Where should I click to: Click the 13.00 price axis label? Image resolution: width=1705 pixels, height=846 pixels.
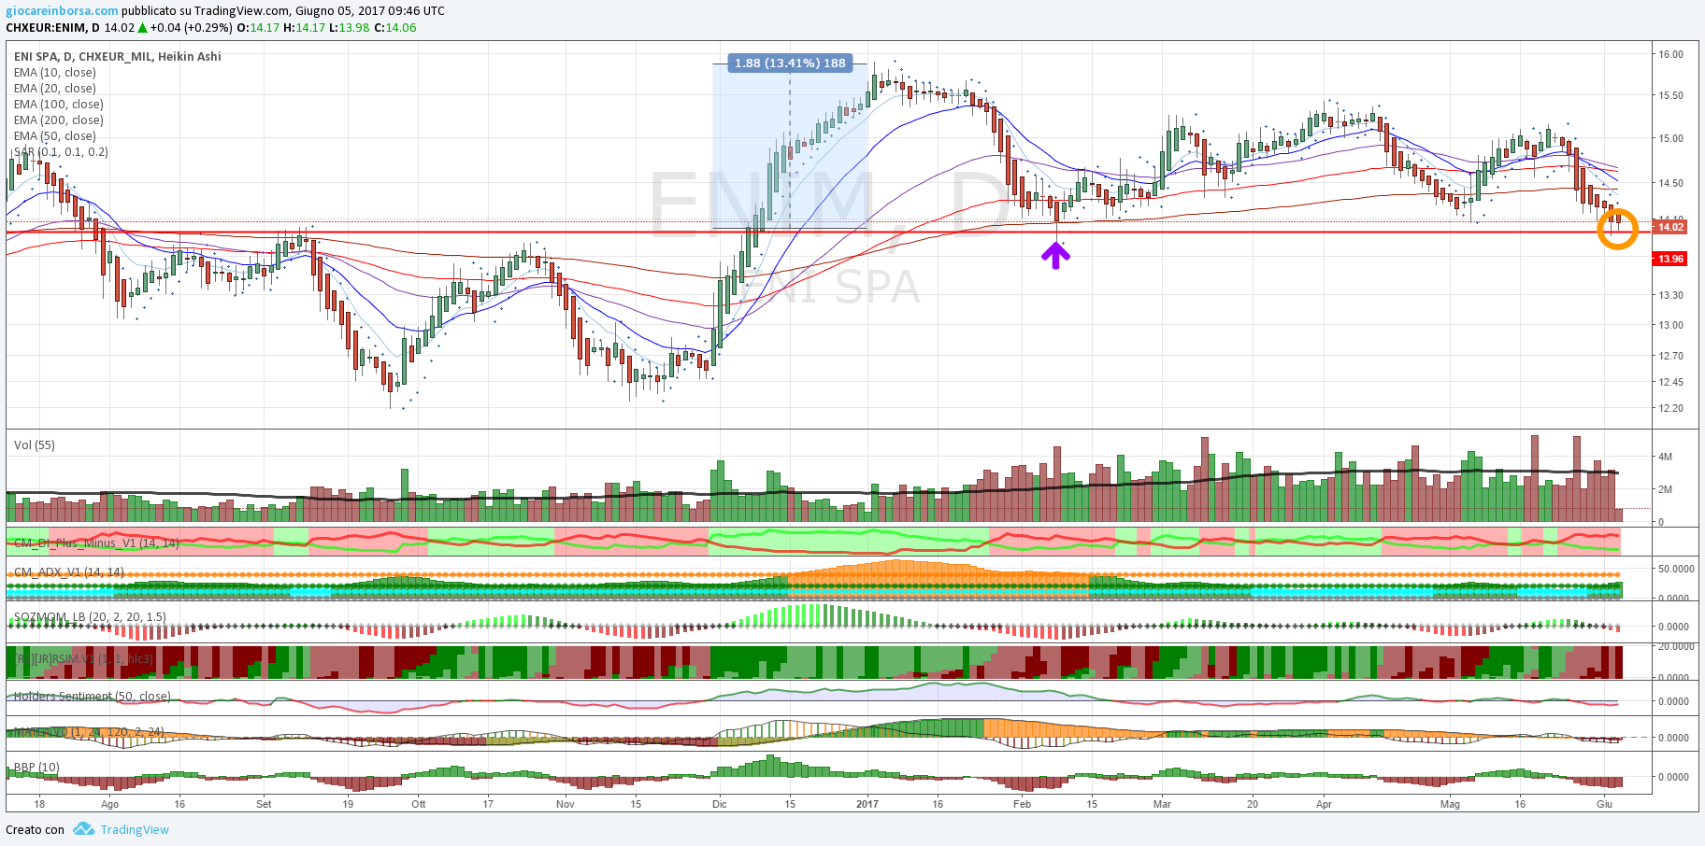(x=1670, y=325)
